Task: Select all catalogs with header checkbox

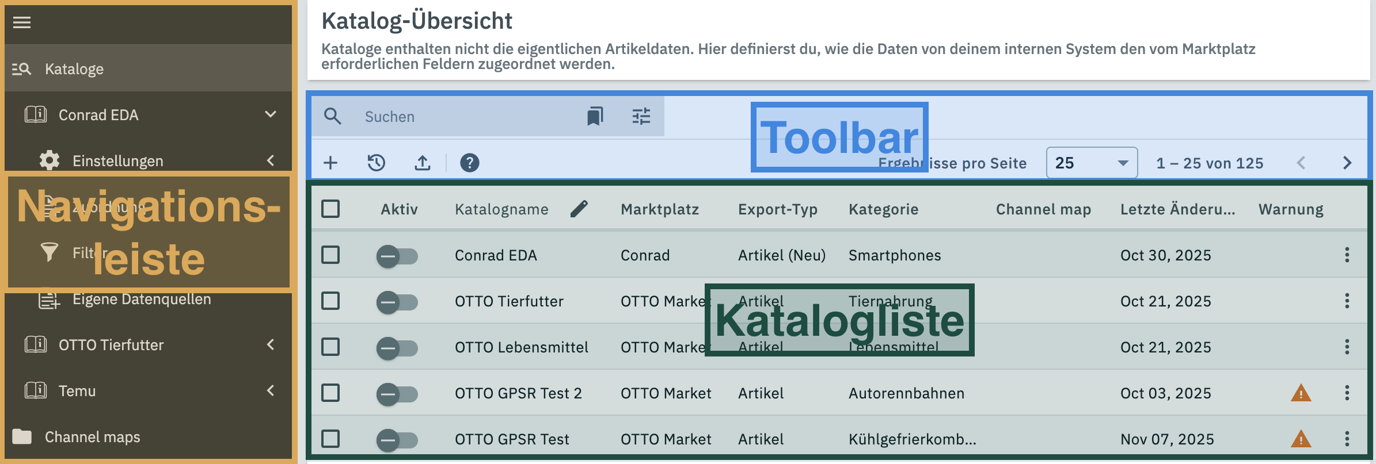Action: [330, 209]
